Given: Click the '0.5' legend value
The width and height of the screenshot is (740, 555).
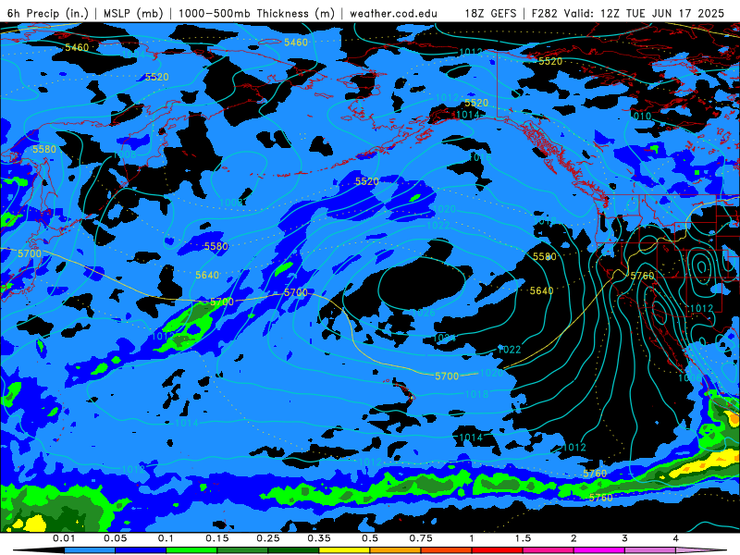Looking at the screenshot, I should tap(370, 538).
